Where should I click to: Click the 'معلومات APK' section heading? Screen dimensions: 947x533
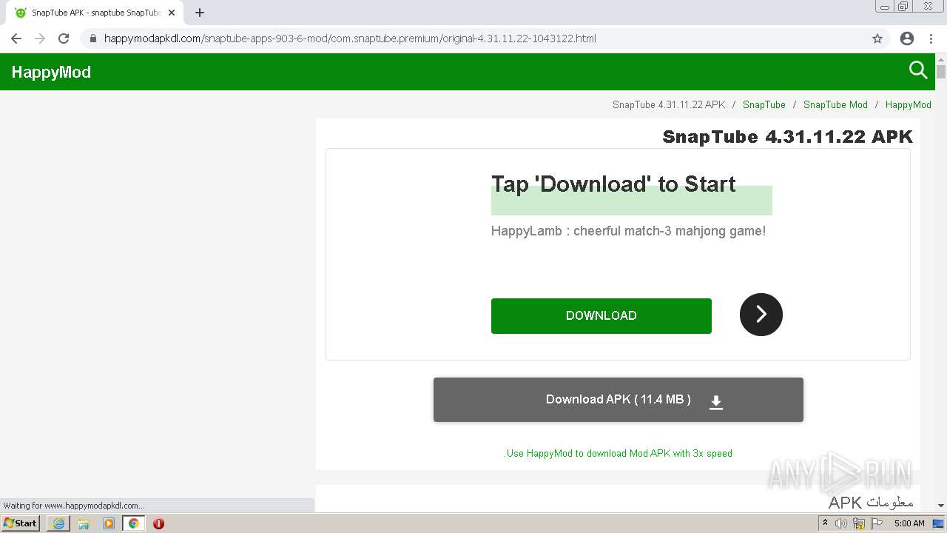[x=871, y=503]
